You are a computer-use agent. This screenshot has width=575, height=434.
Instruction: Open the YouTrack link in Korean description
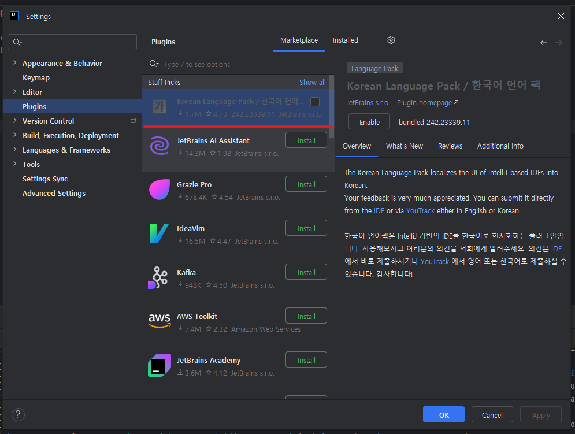[x=435, y=261]
